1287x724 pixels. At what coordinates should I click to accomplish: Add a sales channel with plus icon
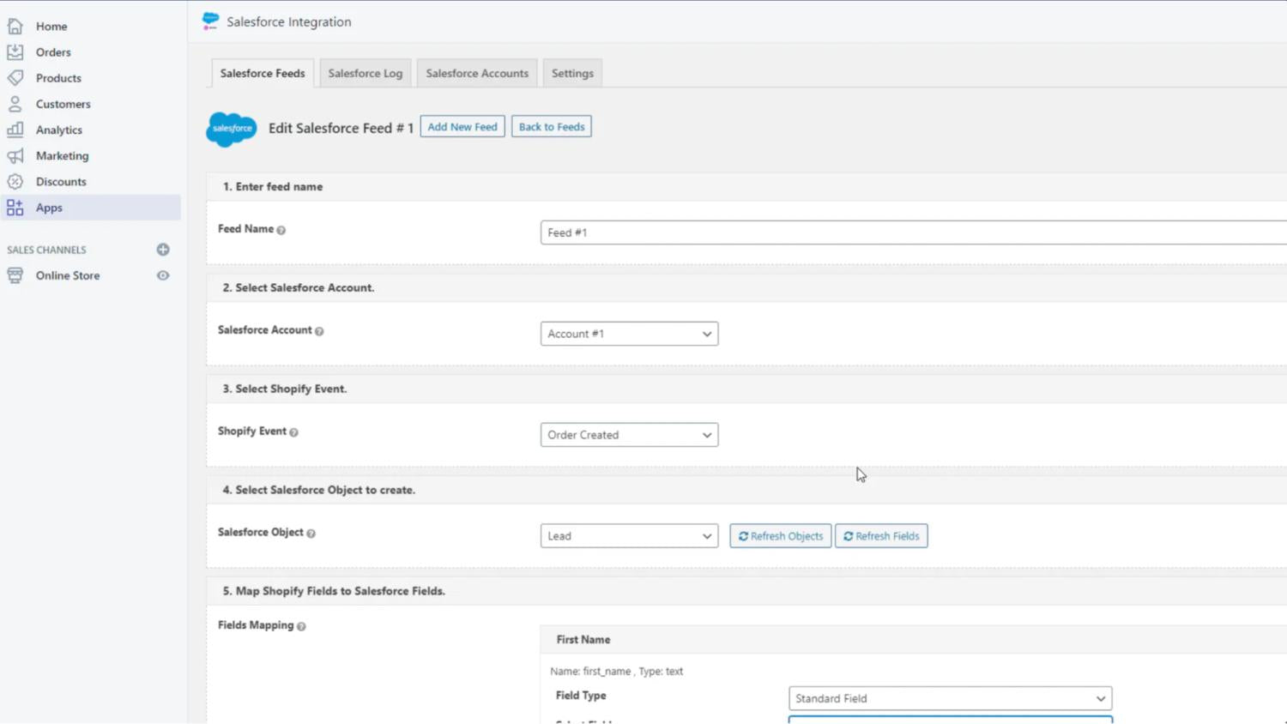pos(163,250)
